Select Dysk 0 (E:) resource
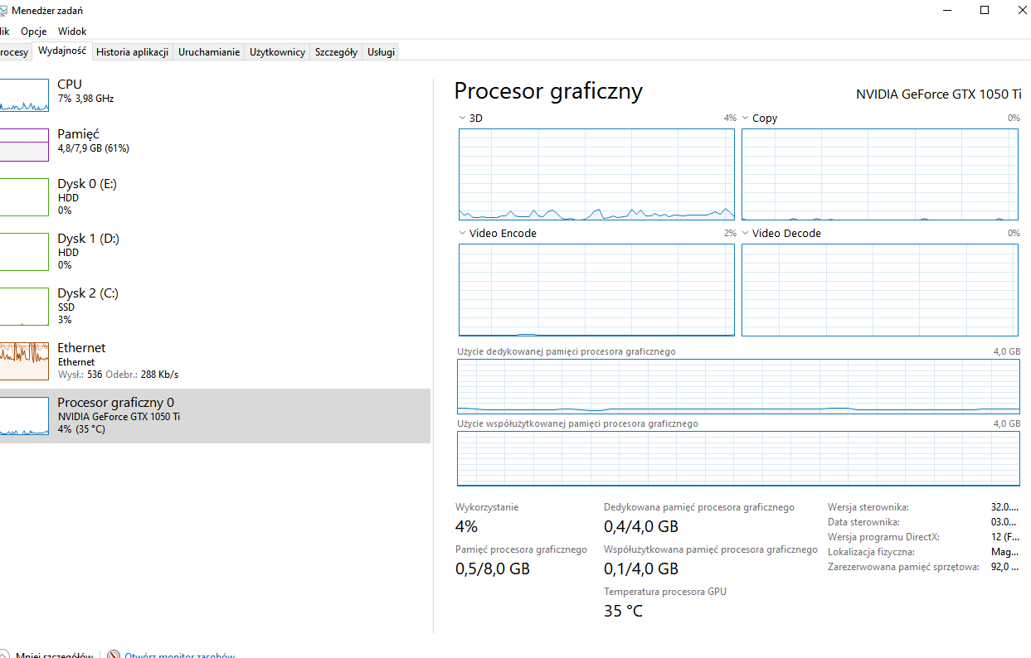 [x=215, y=196]
